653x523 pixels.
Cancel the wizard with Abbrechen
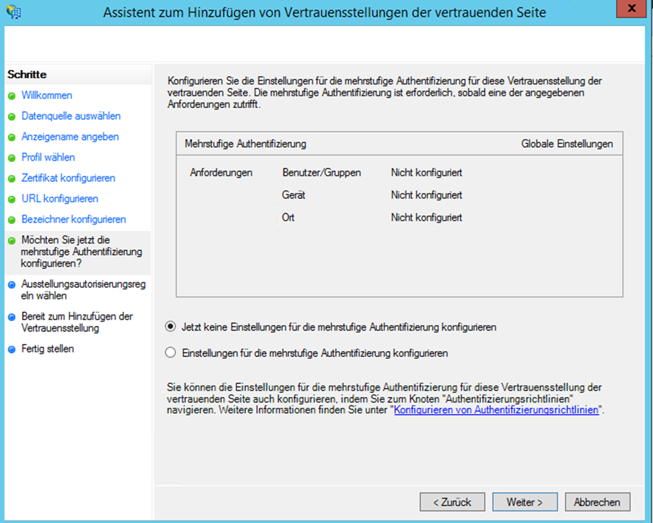click(598, 502)
